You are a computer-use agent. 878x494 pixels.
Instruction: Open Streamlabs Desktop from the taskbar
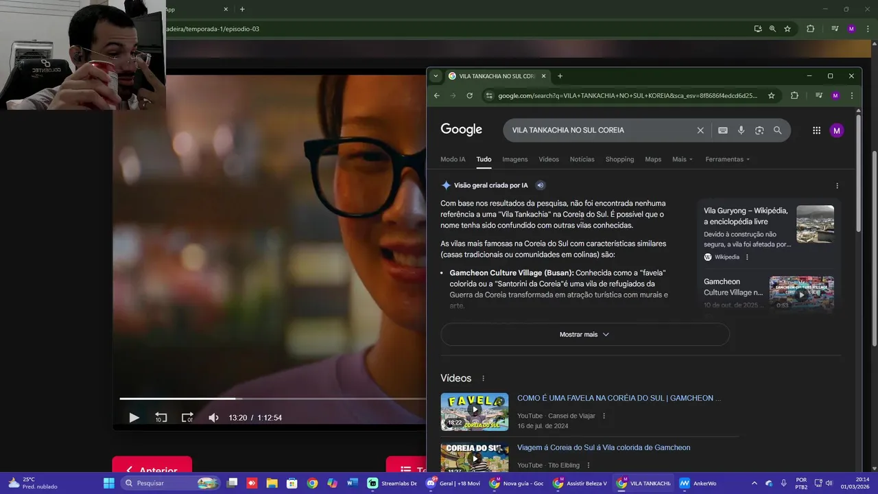pyautogui.click(x=392, y=483)
